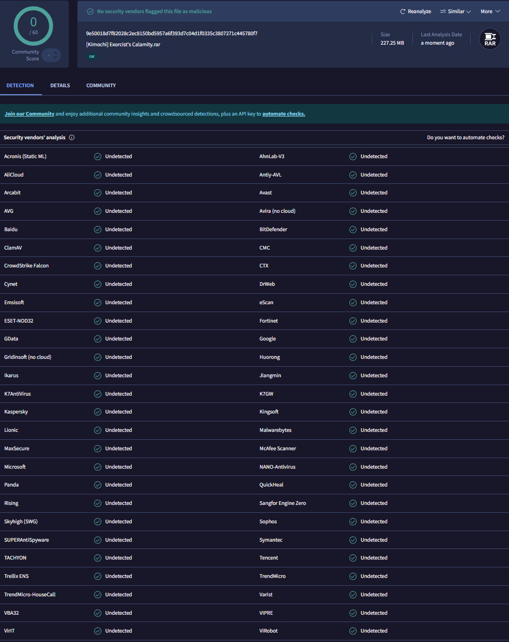Click info icon beside Security vendors' analysis
The image size is (509, 642).
(72, 138)
